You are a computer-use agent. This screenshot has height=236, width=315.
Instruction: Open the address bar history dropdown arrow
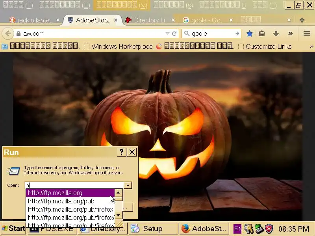click(167, 34)
